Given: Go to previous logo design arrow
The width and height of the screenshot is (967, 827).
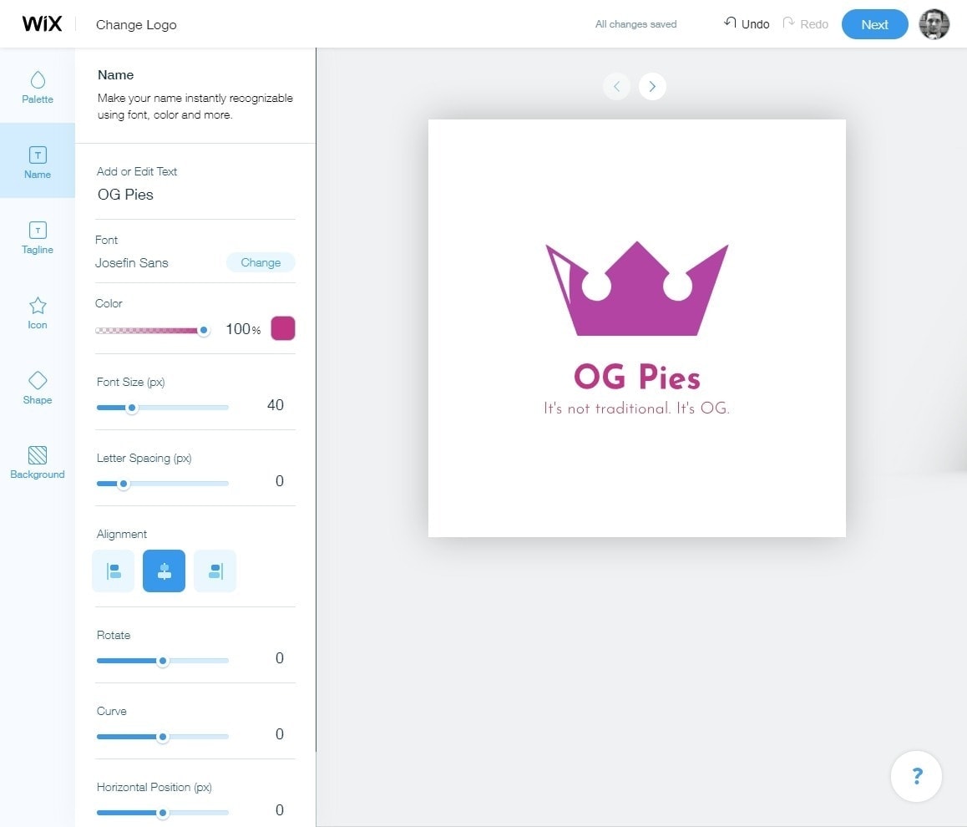Looking at the screenshot, I should (x=616, y=86).
